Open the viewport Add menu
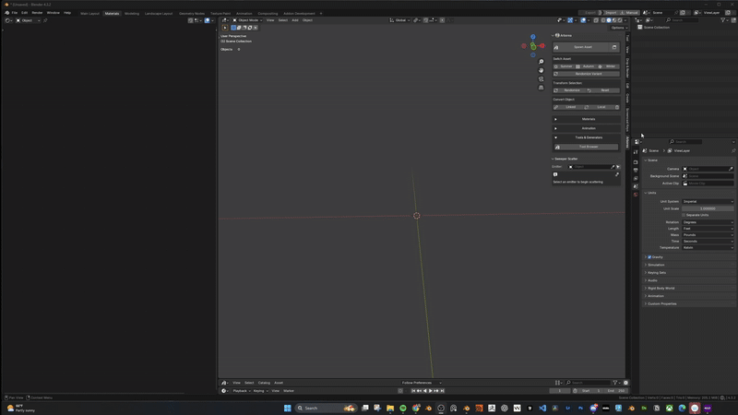This screenshot has width=738, height=415. [x=294, y=20]
